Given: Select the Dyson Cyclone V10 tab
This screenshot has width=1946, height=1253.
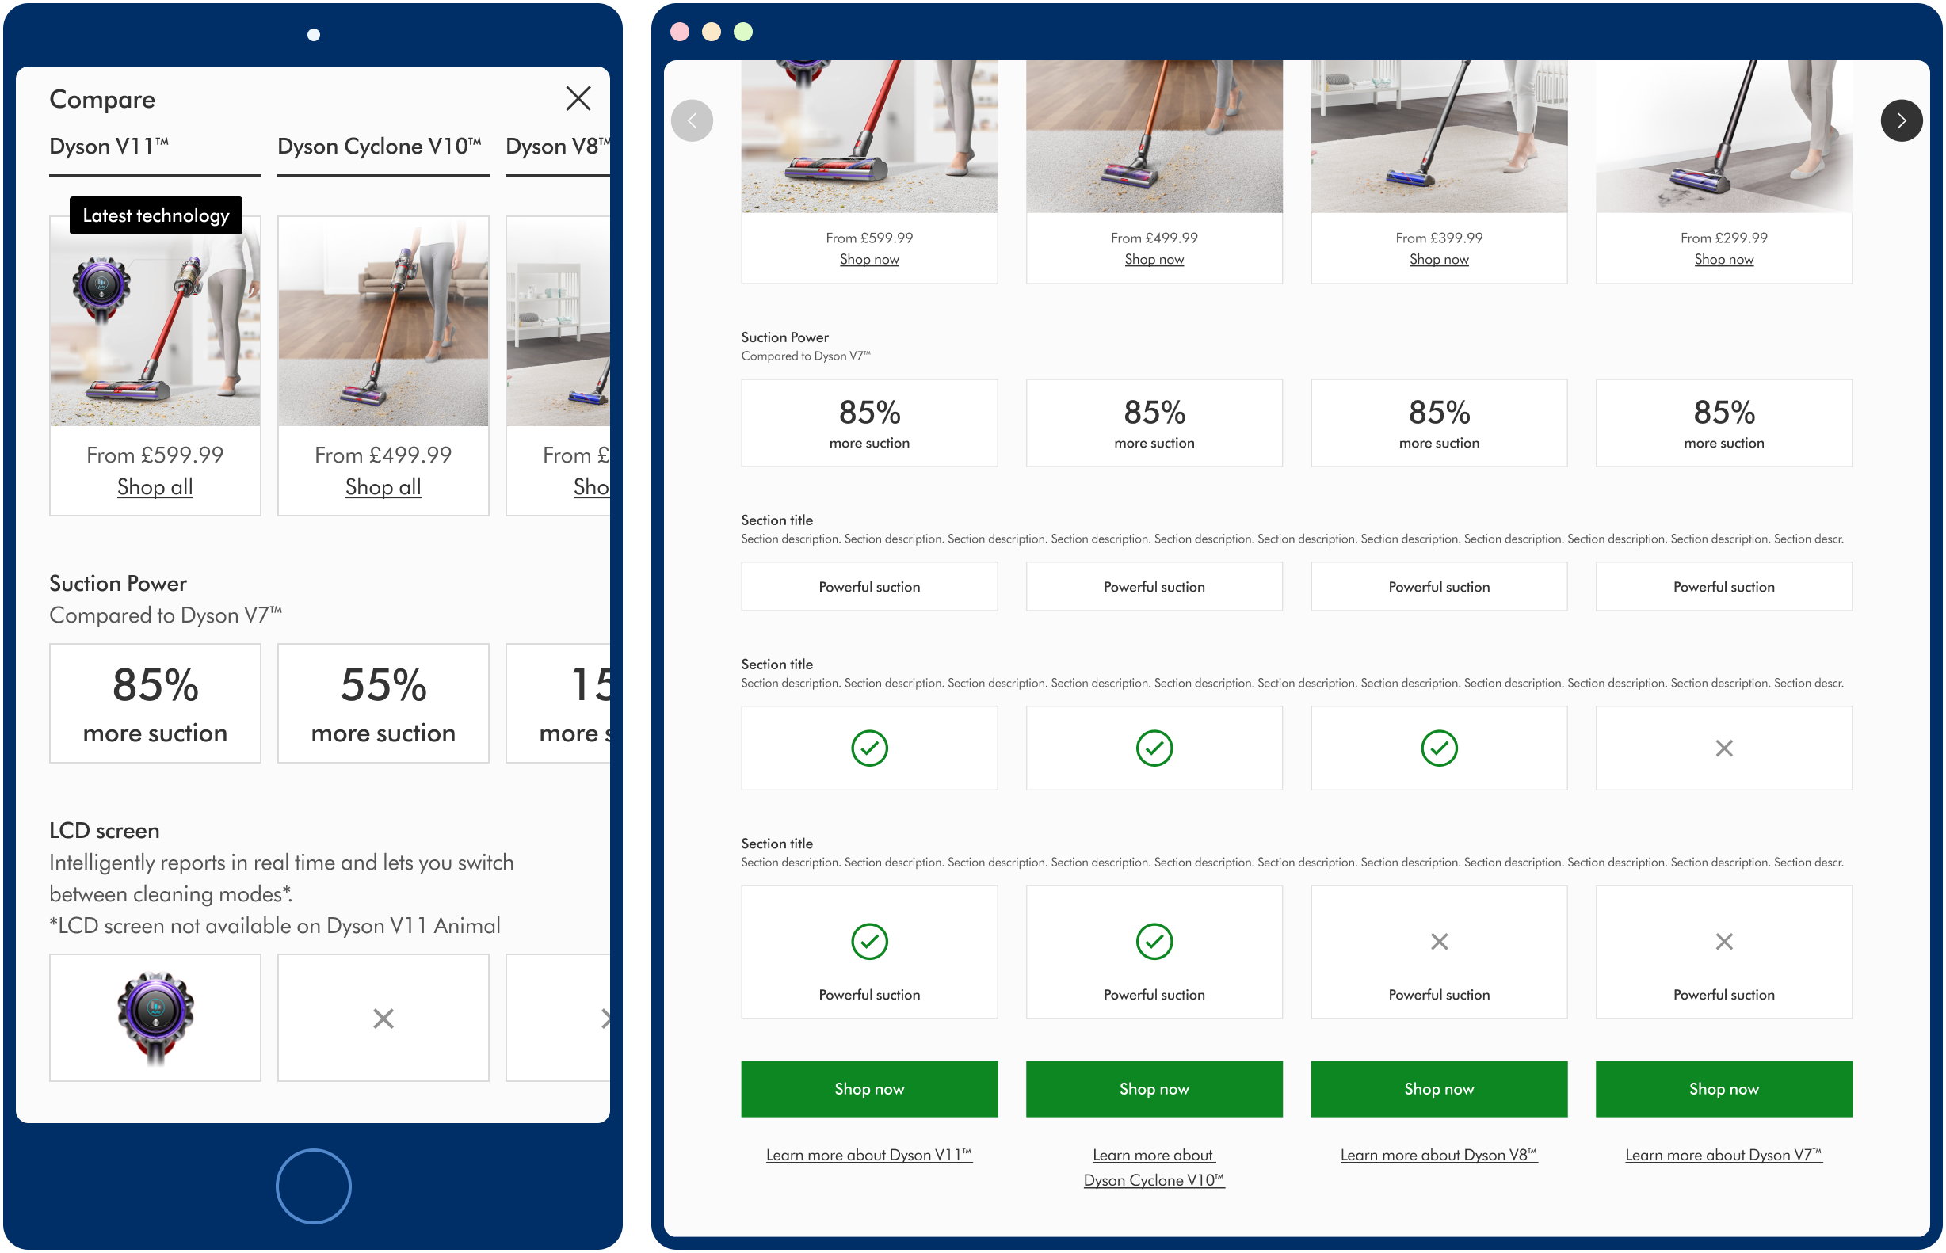Looking at the screenshot, I should pyautogui.click(x=380, y=147).
